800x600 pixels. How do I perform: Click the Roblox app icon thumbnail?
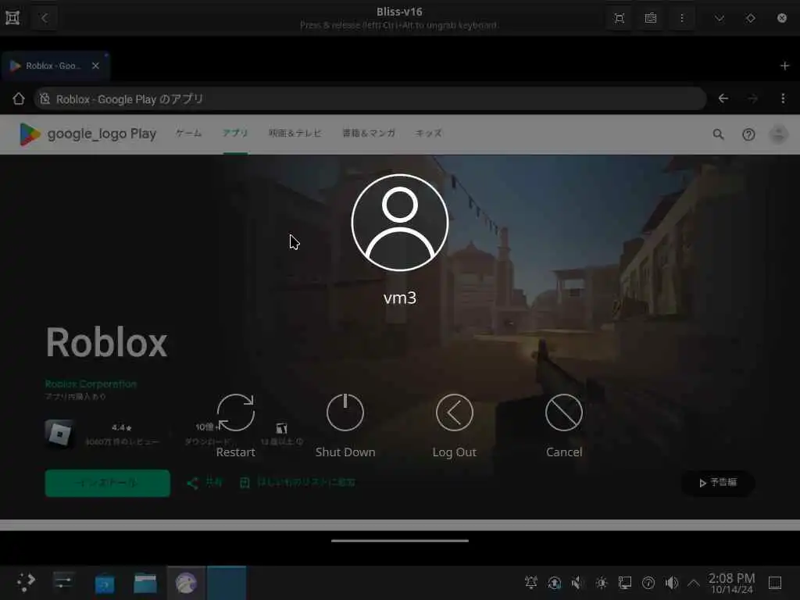59,434
